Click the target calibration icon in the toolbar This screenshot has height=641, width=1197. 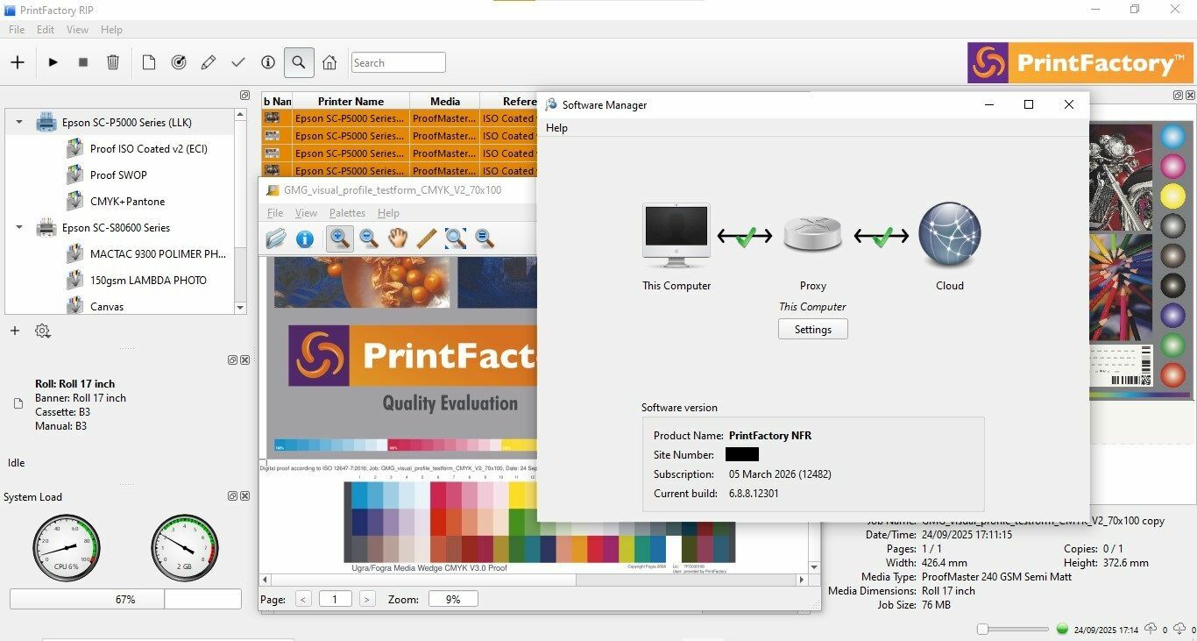point(179,62)
